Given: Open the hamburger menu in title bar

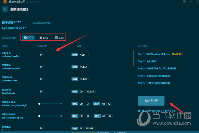Looking at the screenshot, I should pyautogui.click(x=184, y=2).
